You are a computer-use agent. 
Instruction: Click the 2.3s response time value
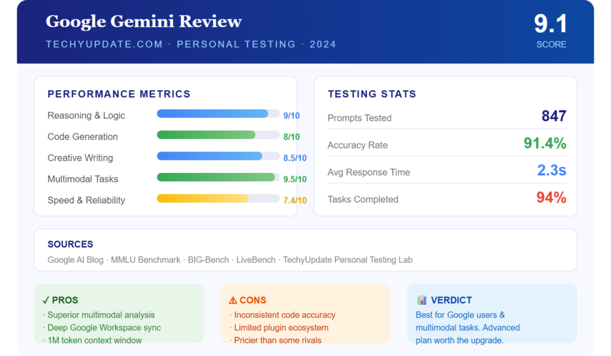(552, 170)
